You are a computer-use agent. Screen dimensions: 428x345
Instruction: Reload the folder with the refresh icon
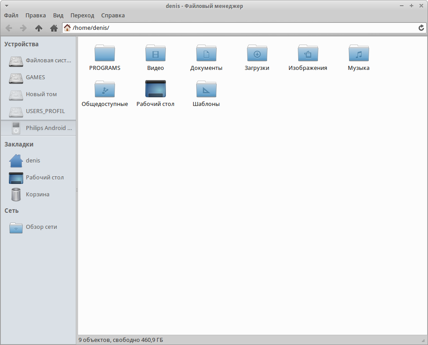tap(421, 28)
